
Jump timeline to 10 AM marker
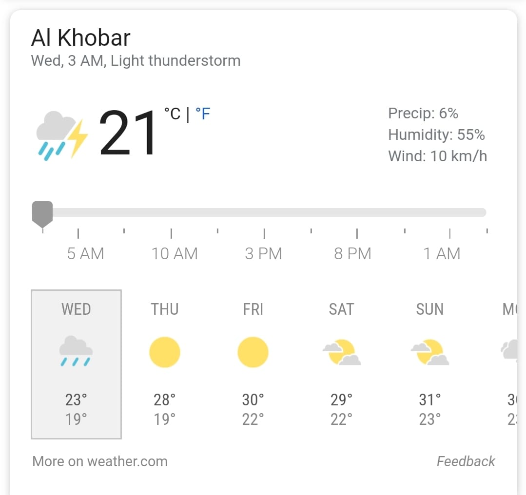click(175, 253)
